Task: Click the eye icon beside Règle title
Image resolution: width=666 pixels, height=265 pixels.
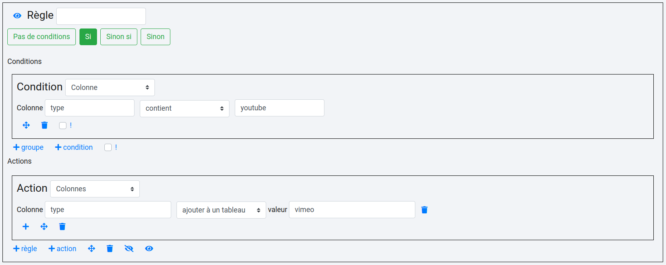Action: (17, 16)
